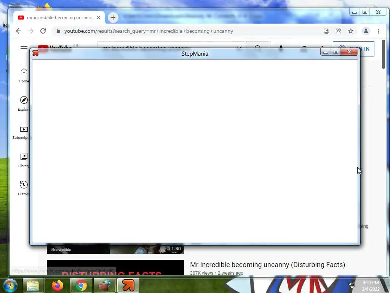Click the StepMania title bar icon
The width and height of the screenshot is (390, 293).
click(35, 53)
